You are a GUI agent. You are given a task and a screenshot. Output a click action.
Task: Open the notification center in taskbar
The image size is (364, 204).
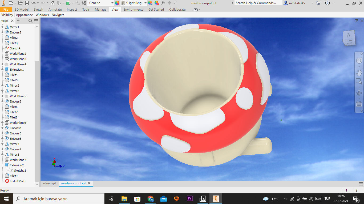(356, 199)
